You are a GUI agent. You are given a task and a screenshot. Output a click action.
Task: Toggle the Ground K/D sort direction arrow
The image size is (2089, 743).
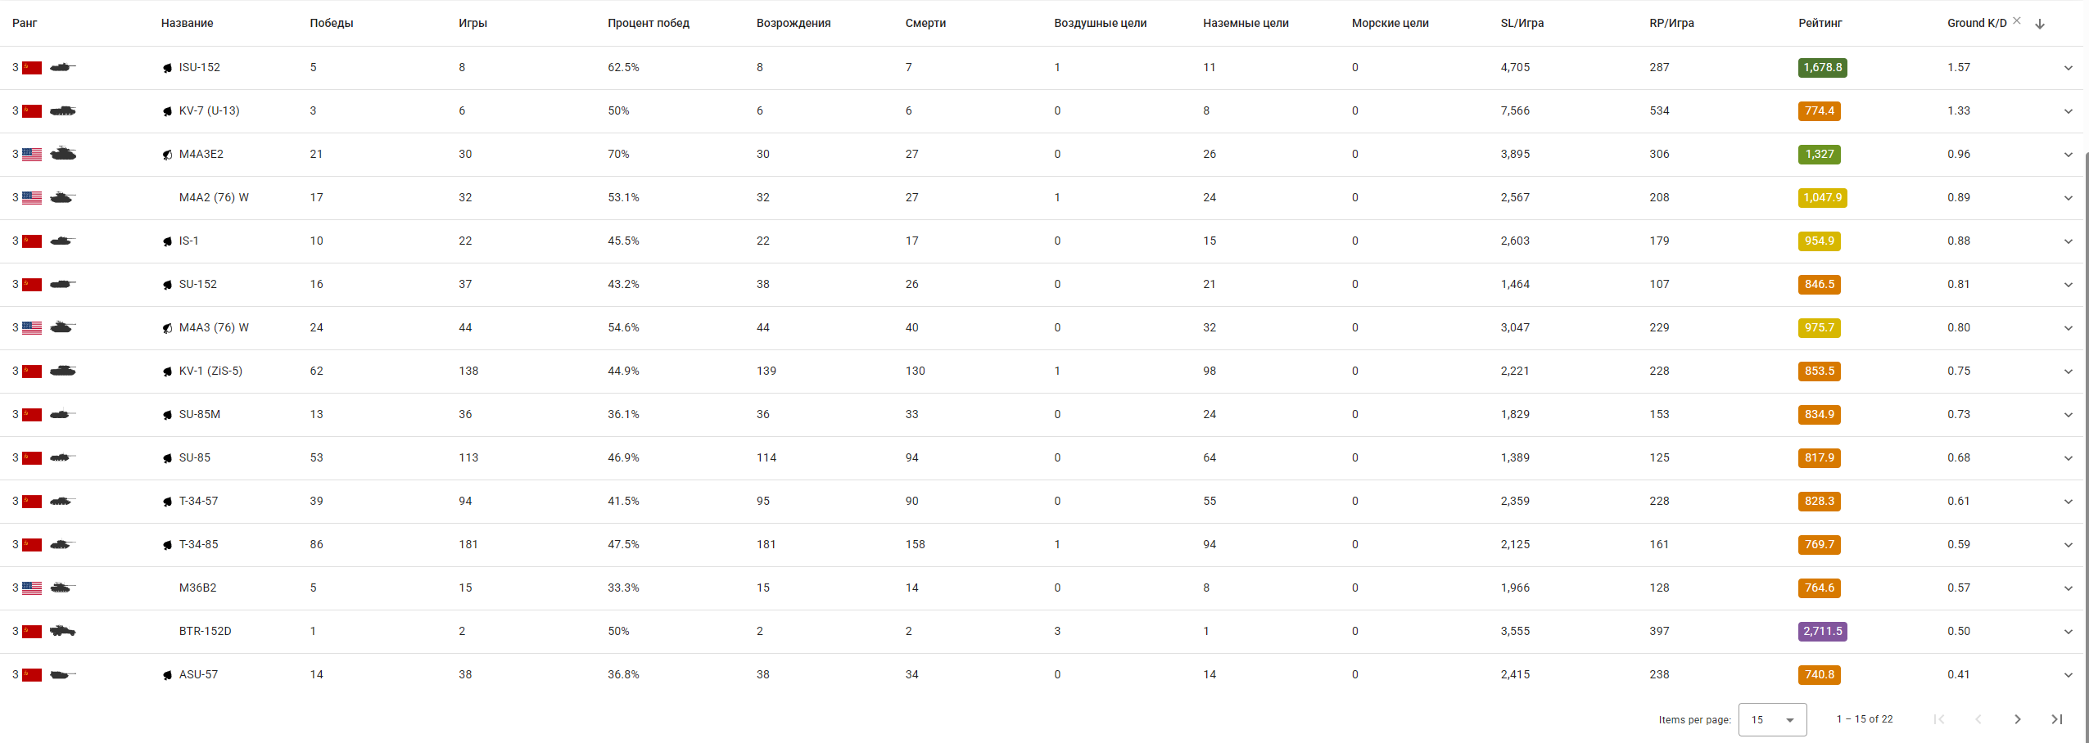[x=2040, y=24]
